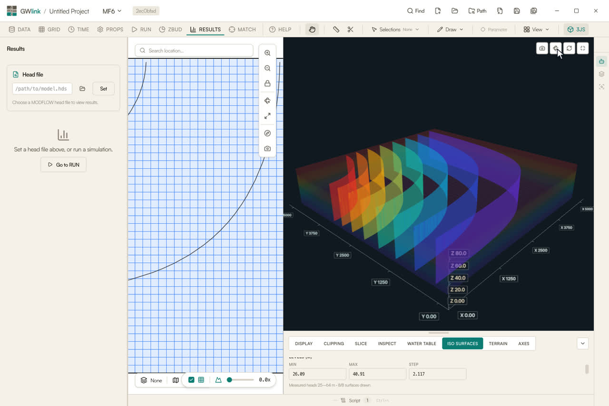
Task: Click the Parameter button
Action: [x=494, y=29]
